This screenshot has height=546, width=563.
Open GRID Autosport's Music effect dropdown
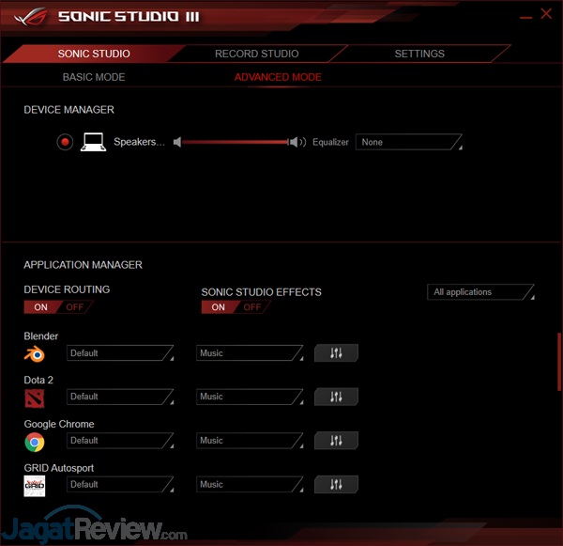click(x=250, y=485)
